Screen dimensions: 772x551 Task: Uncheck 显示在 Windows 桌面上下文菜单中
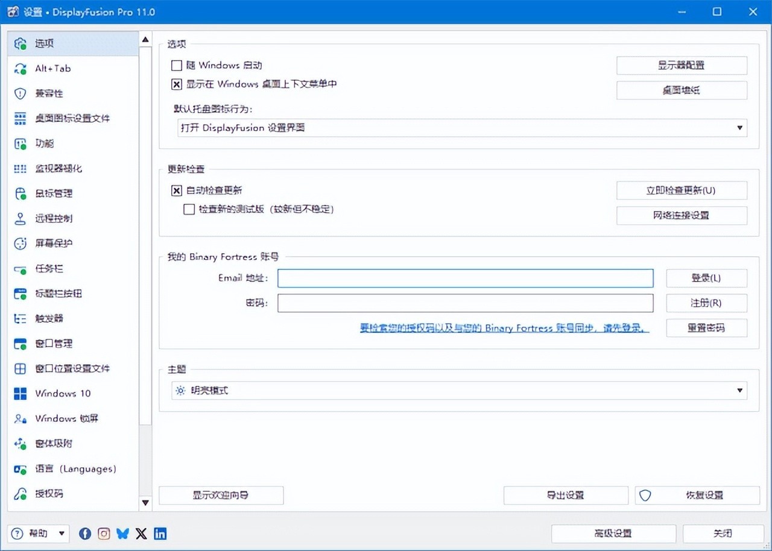(177, 84)
